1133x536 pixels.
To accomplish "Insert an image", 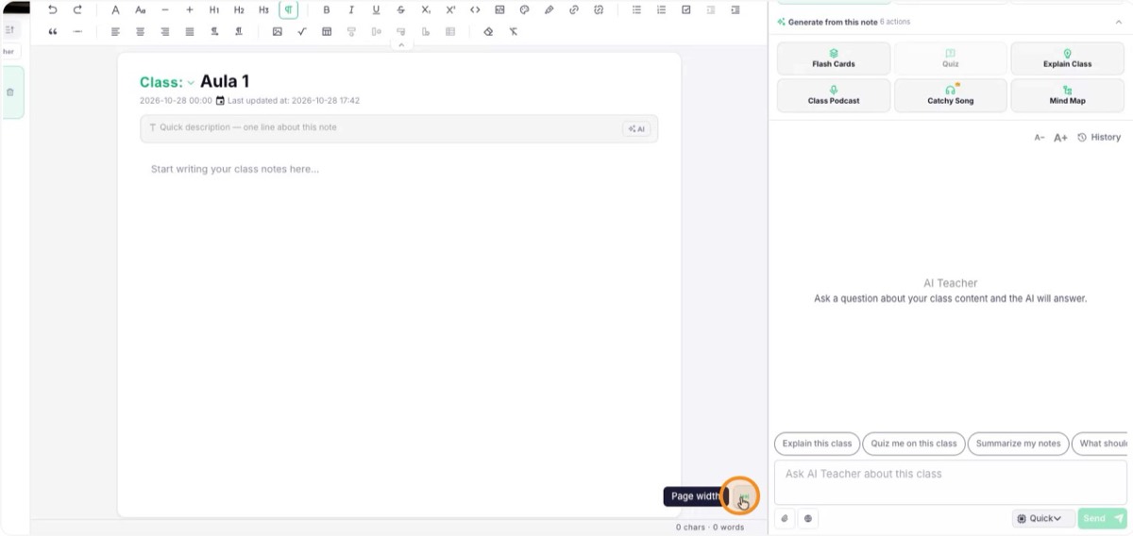I will [x=277, y=31].
